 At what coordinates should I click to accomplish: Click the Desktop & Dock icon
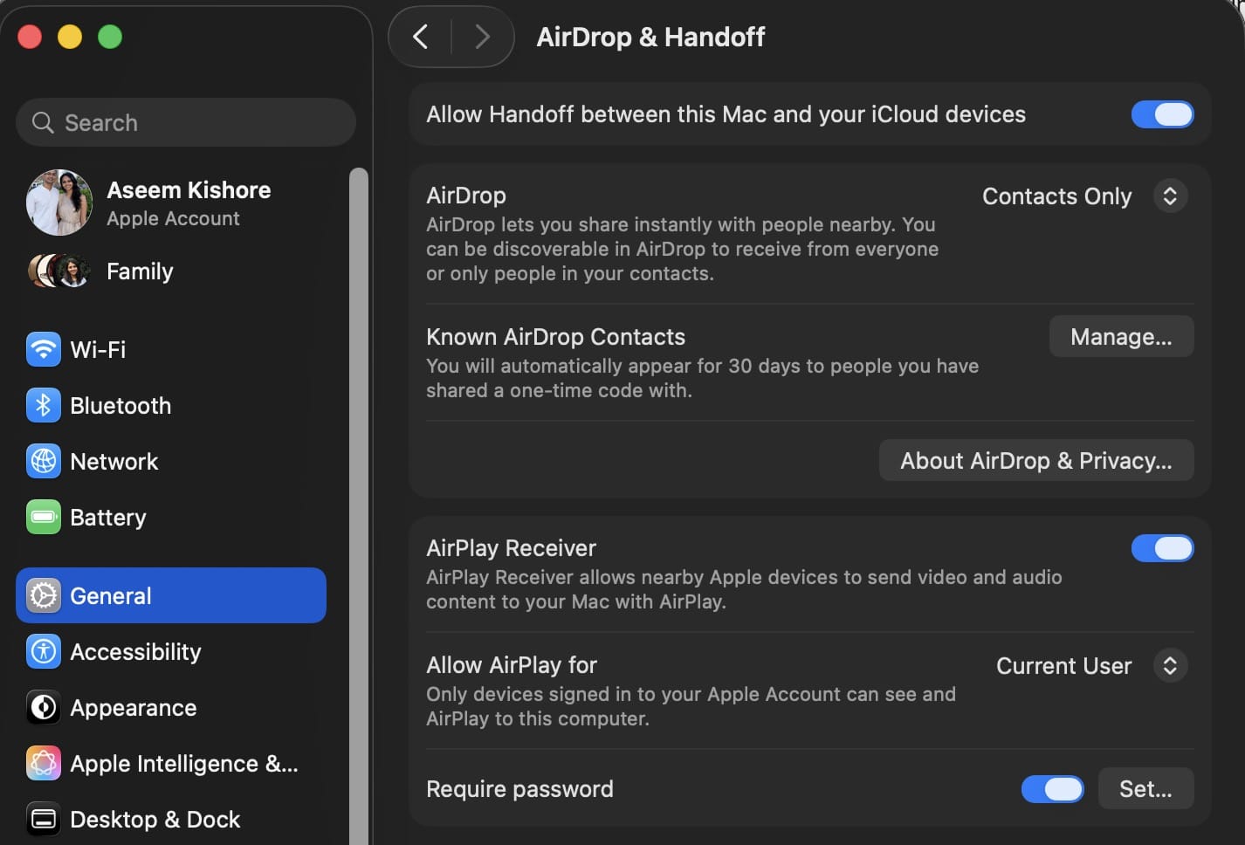[44, 820]
